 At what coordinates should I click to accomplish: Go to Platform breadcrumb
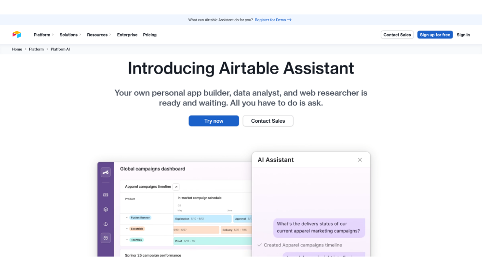tap(36, 49)
